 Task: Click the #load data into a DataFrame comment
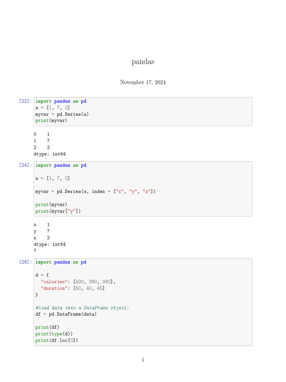[82, 308]
